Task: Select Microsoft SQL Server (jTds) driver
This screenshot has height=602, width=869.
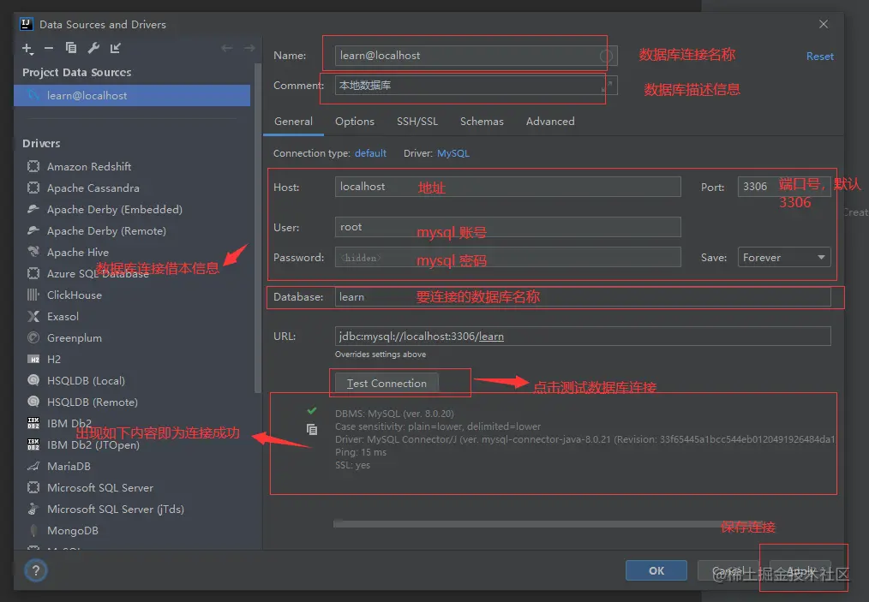Action: click(x=115, y=509)
